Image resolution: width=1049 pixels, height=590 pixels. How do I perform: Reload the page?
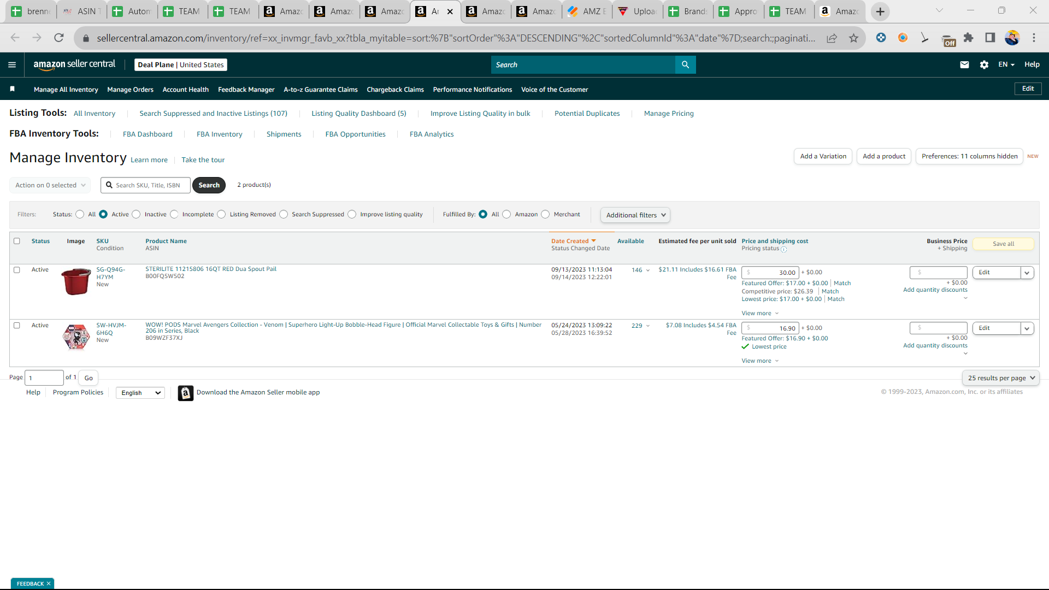click(59, 38)
